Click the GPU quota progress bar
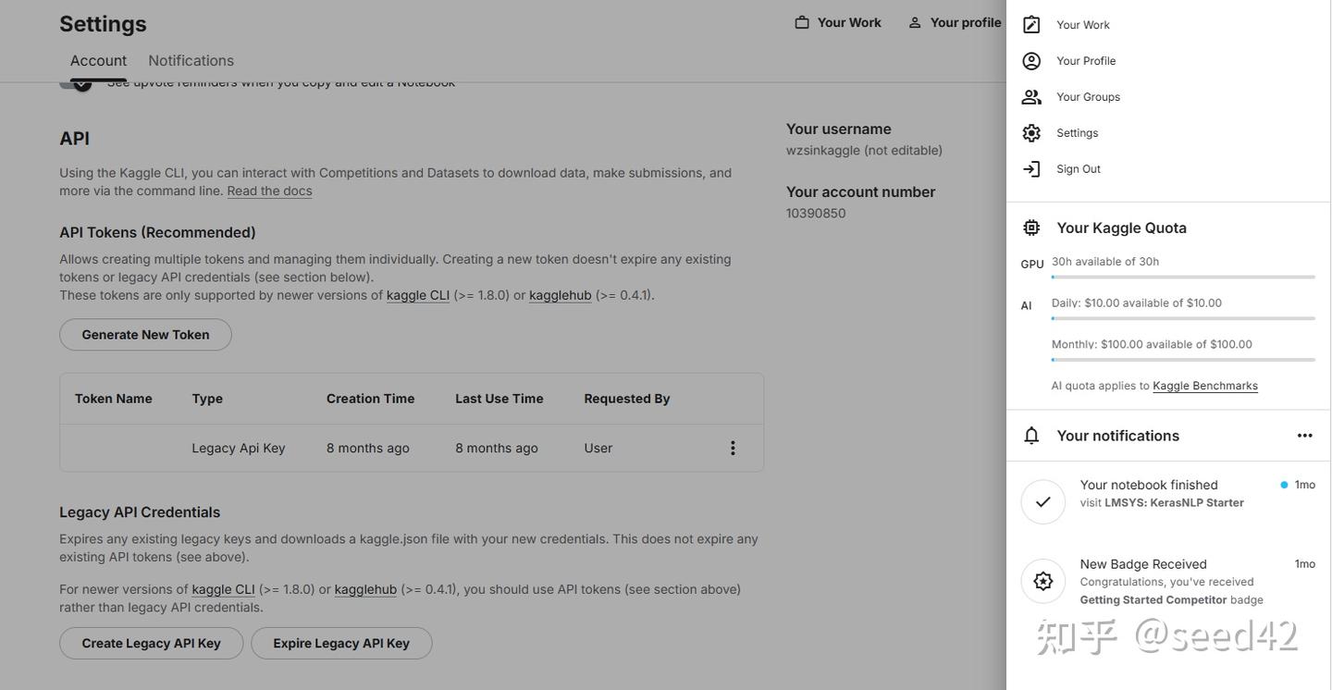 pyautogui.click(x=1183, y=277)
